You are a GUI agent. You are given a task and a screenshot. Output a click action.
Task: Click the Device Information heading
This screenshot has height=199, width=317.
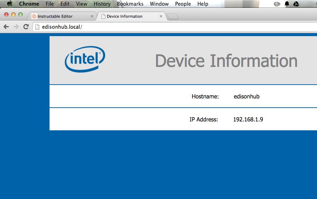[x=226, y=61]
